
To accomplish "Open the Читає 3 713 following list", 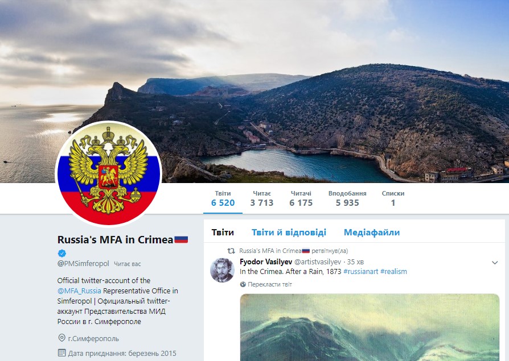I will pos(262,198).
